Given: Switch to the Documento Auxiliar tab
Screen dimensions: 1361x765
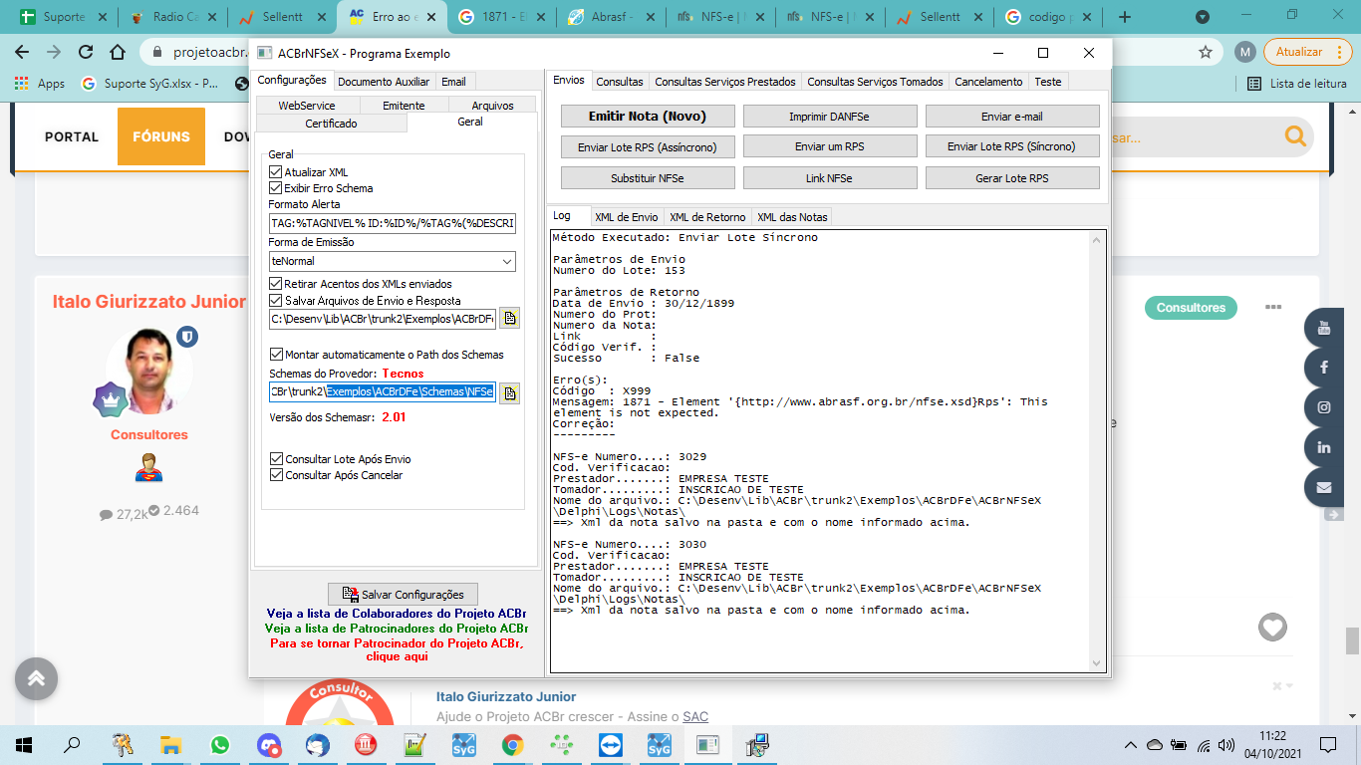Looking at the screenshot, I should 384,82.
